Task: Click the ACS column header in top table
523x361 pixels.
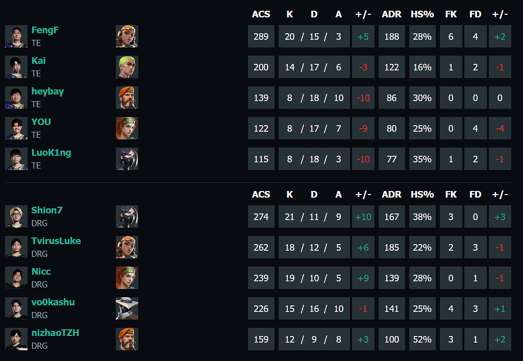Action: pyautogui.click(x=261, y=14)
